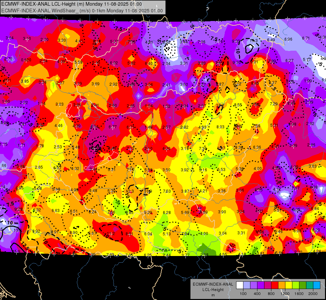Click the teal legend swatch
The height and width of the screenshot is (300, 326).
tap(310, 285)
